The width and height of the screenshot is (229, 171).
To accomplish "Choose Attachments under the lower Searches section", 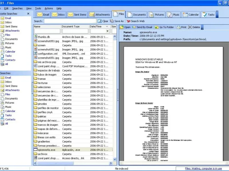I will pyautogui.click(x=12, y=90).
